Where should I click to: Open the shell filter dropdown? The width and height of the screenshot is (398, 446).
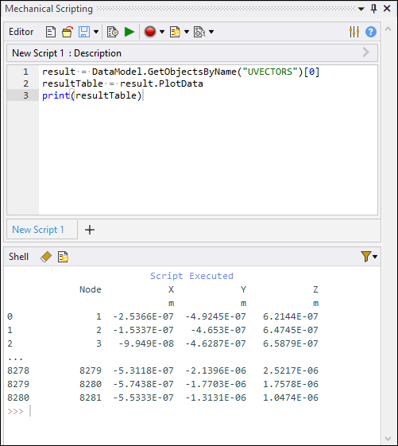coord(369,257)
